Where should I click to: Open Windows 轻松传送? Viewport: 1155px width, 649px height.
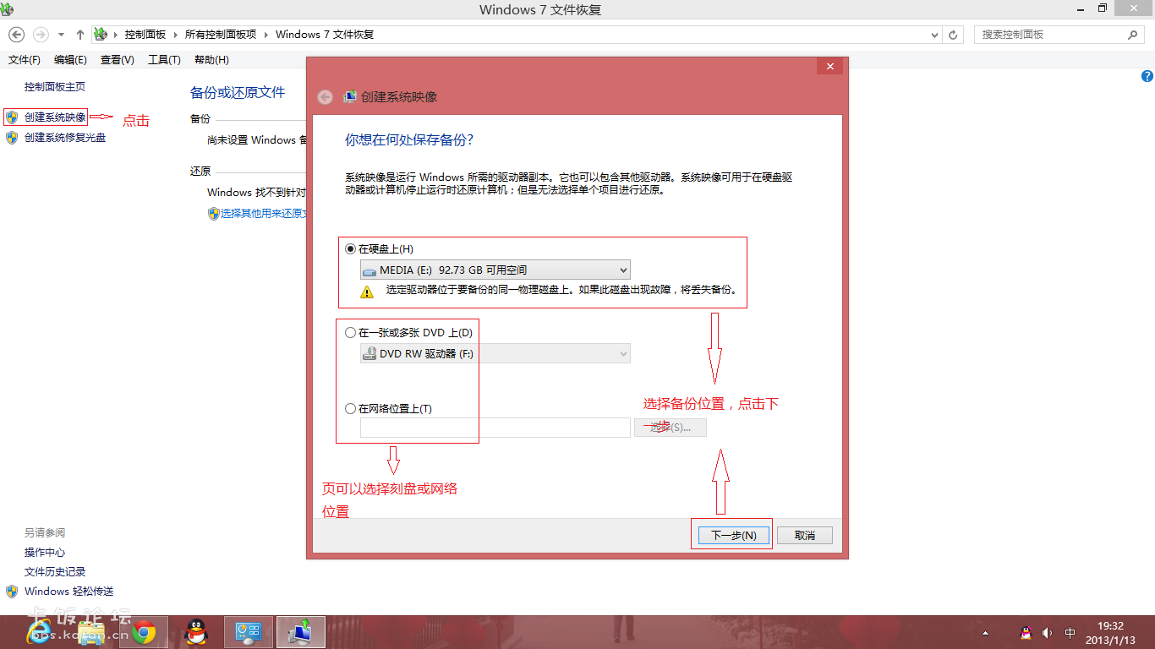pyautogui.click(x=68, y=592)
